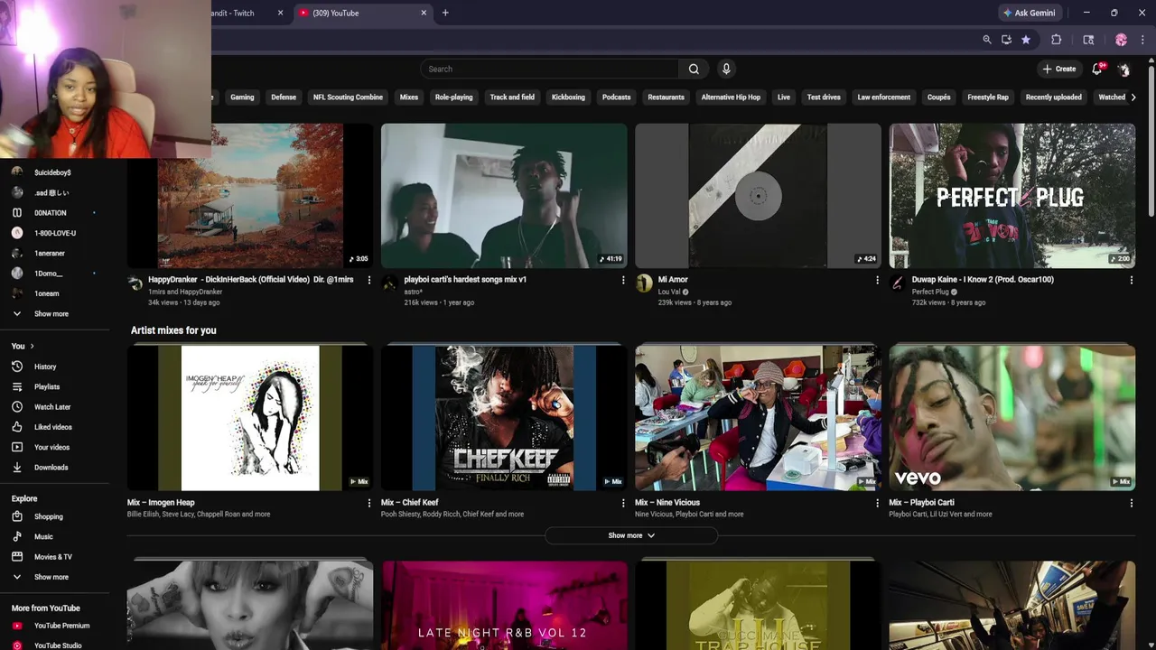Open options for Mix – Nine Vicious
The image size is (1156, 650).
[x=877, y=503]
